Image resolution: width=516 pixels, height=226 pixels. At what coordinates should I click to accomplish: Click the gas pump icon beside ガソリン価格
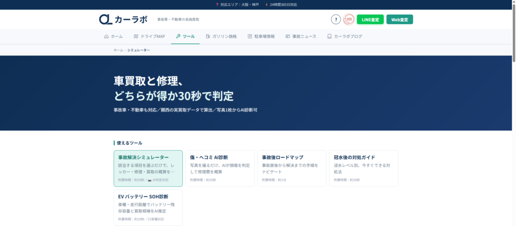[208, 36]
